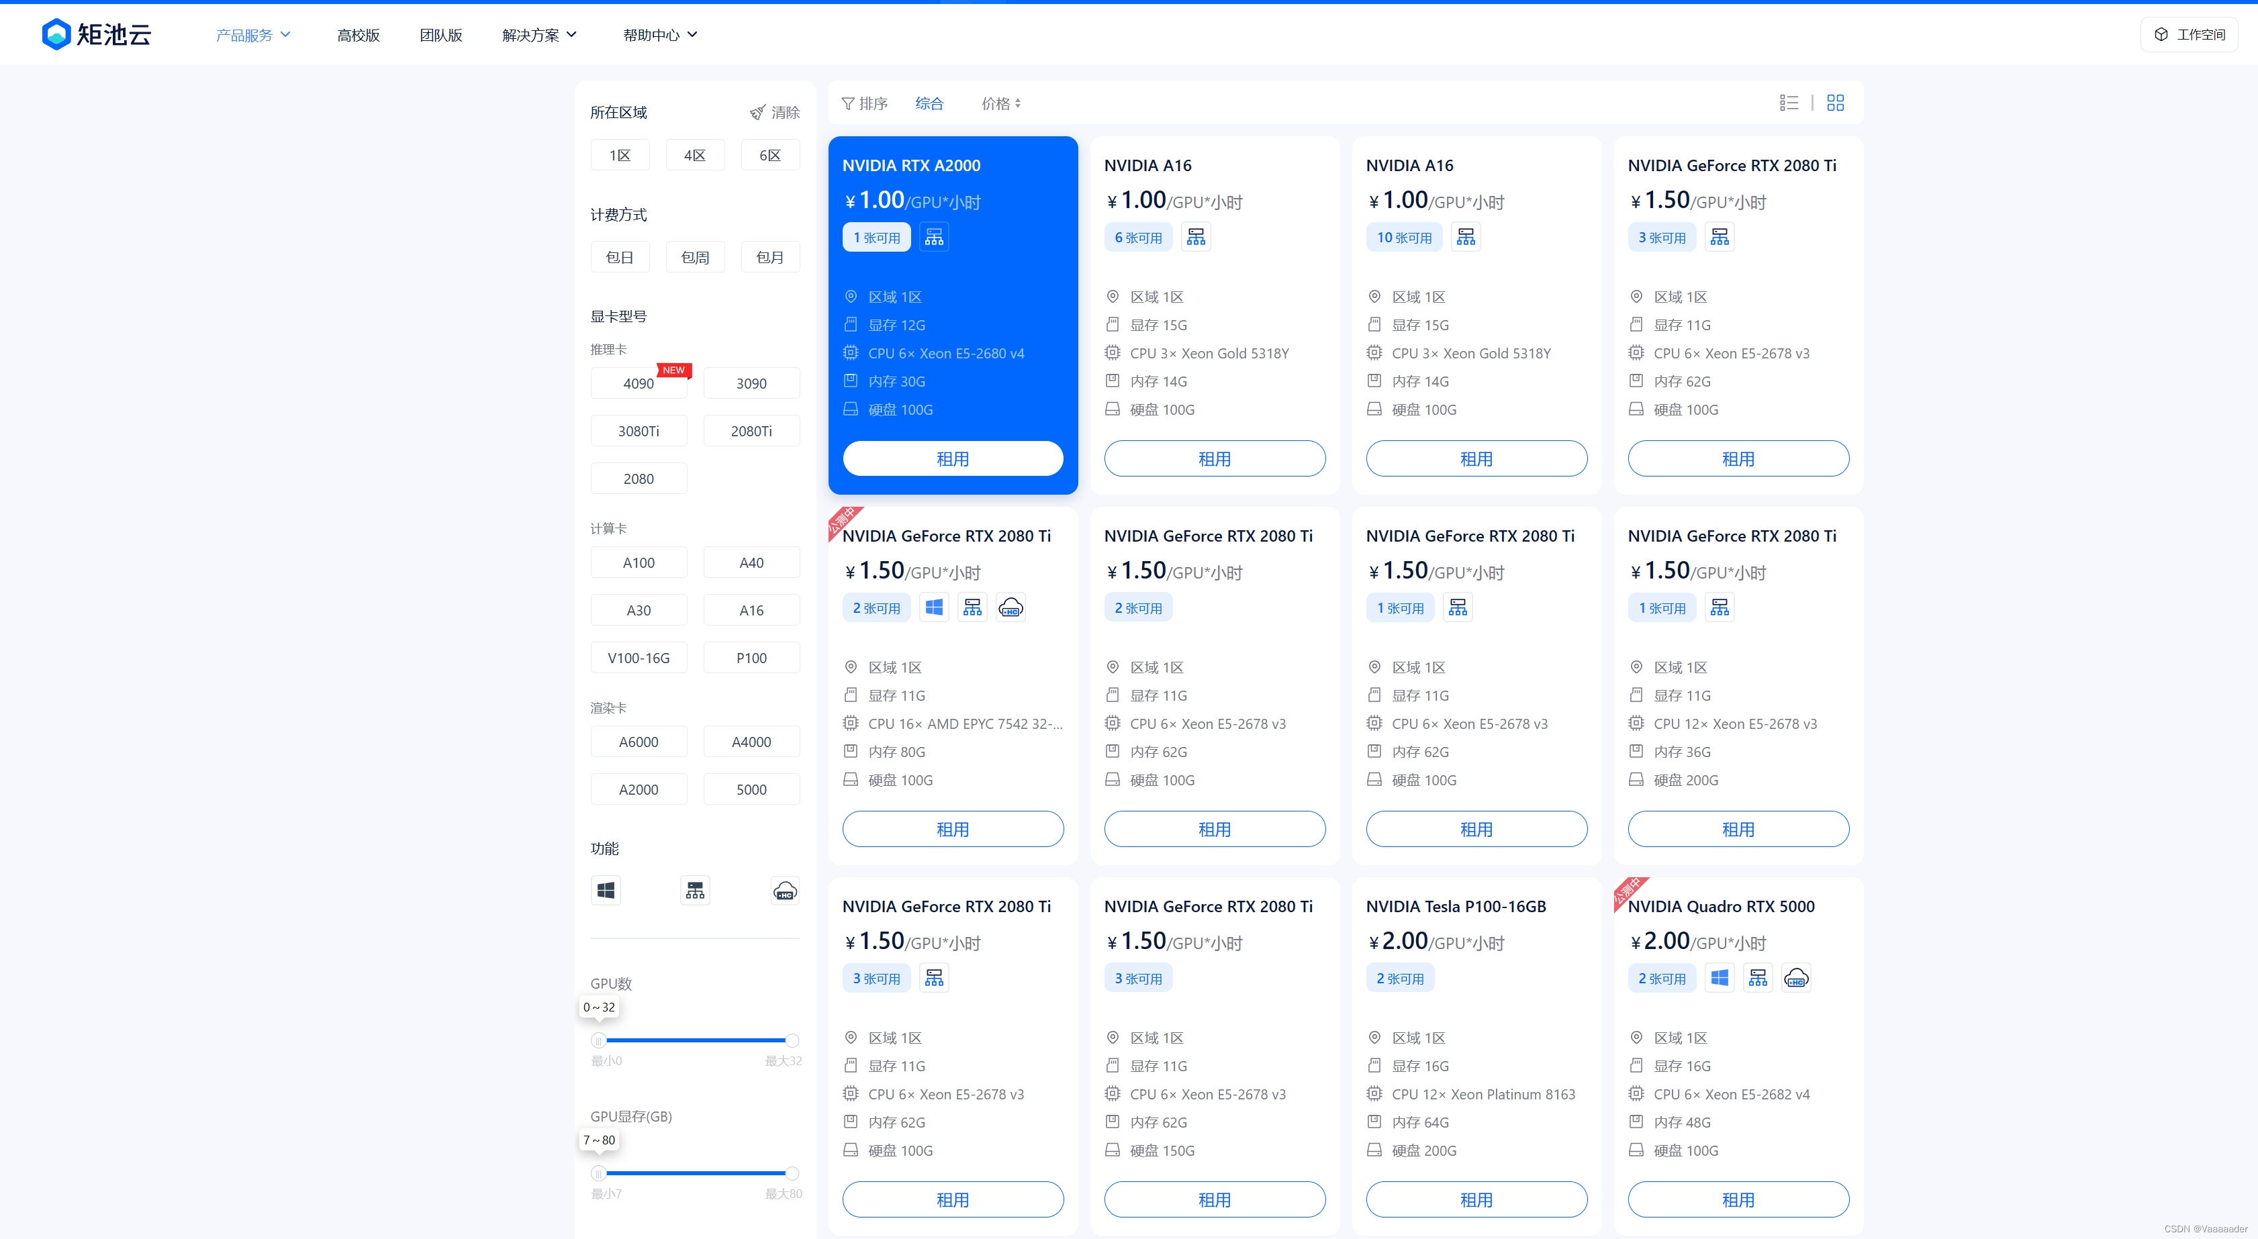Expand 解决方案 dropdown menu

pos(538,35)
